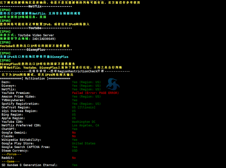Screen dimensions: 226x168
Task: Click the Spotify Registration label
Action: click(x=21, y=104)
